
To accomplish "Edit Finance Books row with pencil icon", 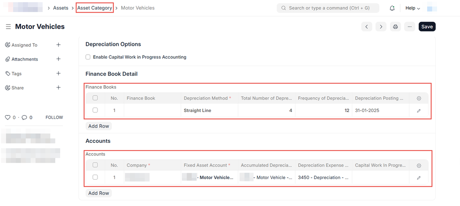I will (419, 111).
